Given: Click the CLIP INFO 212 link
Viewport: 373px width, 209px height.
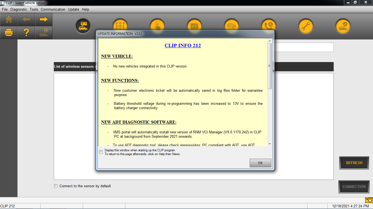Looking at the screenshot, I should (x=183, y=45).
